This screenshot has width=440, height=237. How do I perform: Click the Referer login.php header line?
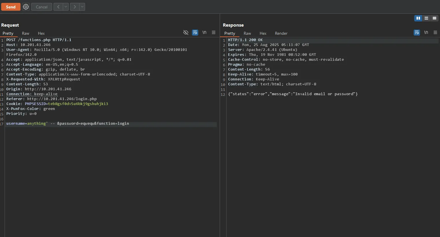[x=52, y=99]
